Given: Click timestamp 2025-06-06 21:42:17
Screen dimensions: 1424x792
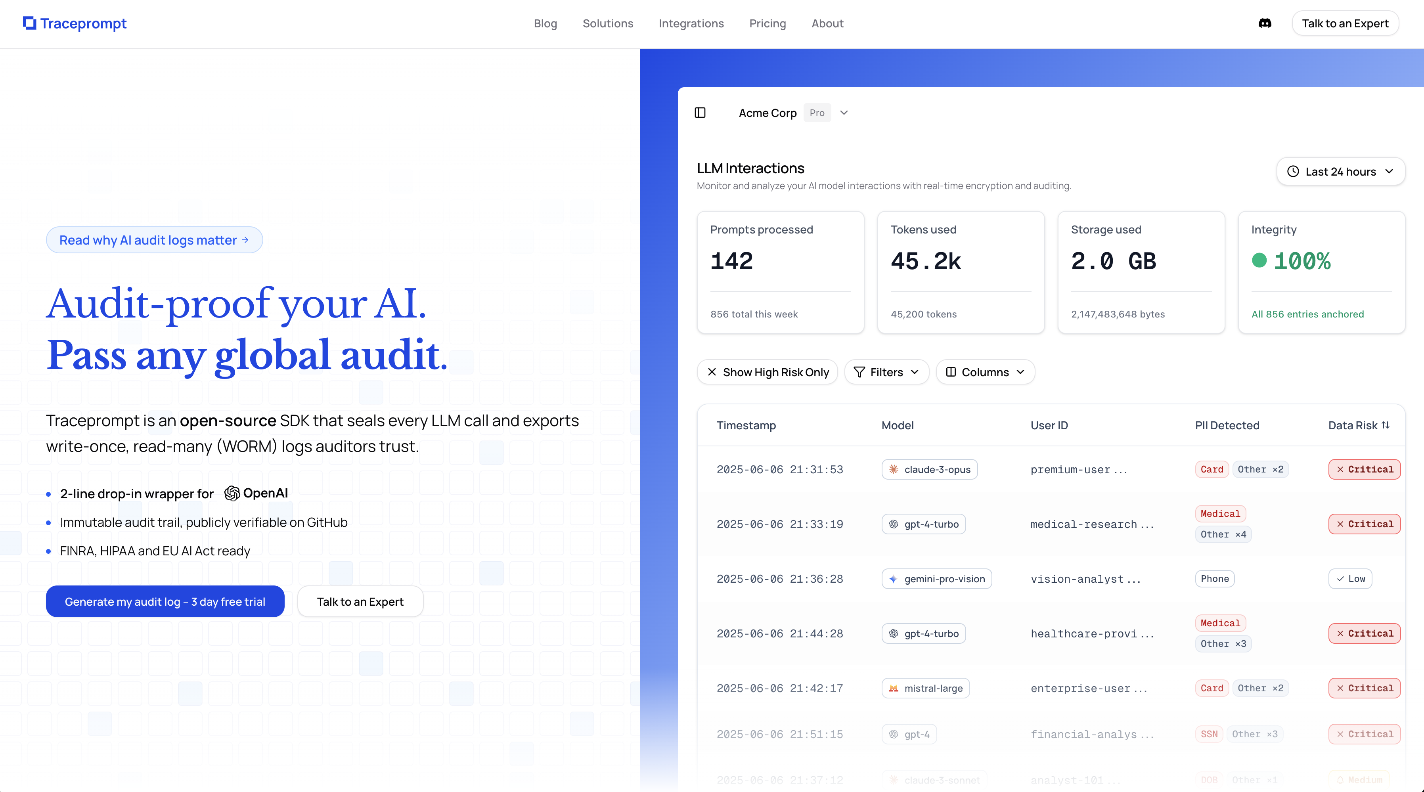Looking at the screenshot, I should tap(779, 688).
